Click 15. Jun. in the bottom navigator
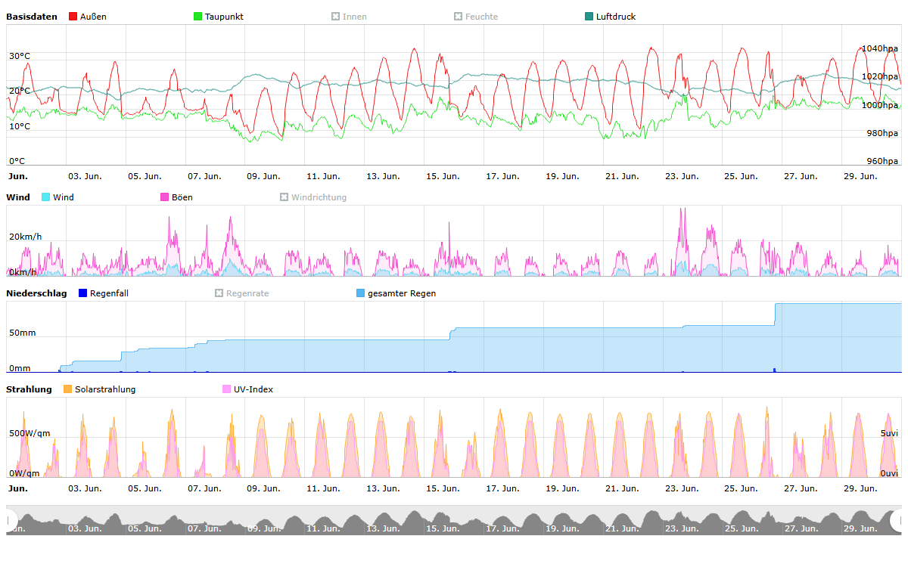 pyautogui.click(x=441, y=528)
